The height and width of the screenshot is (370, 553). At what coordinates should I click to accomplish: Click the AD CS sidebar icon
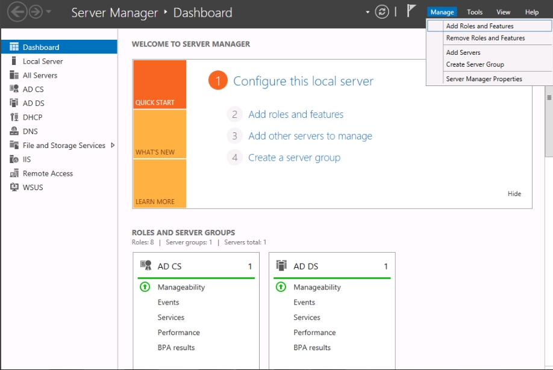point(14,89)
